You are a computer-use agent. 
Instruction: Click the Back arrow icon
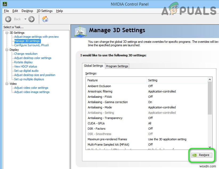click(8, 19)
